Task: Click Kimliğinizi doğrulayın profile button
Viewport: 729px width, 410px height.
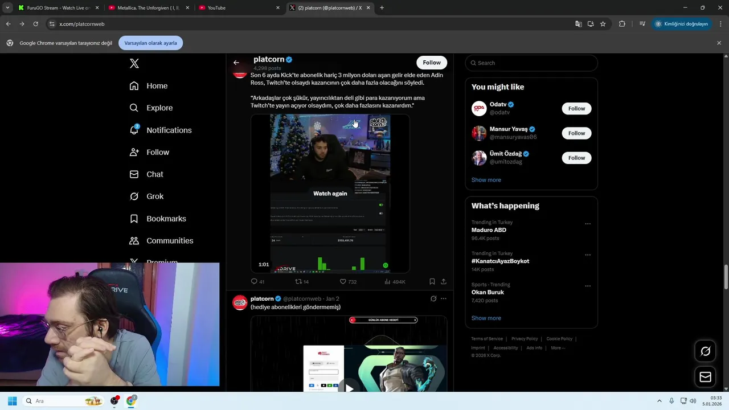Action: point(681,24)
